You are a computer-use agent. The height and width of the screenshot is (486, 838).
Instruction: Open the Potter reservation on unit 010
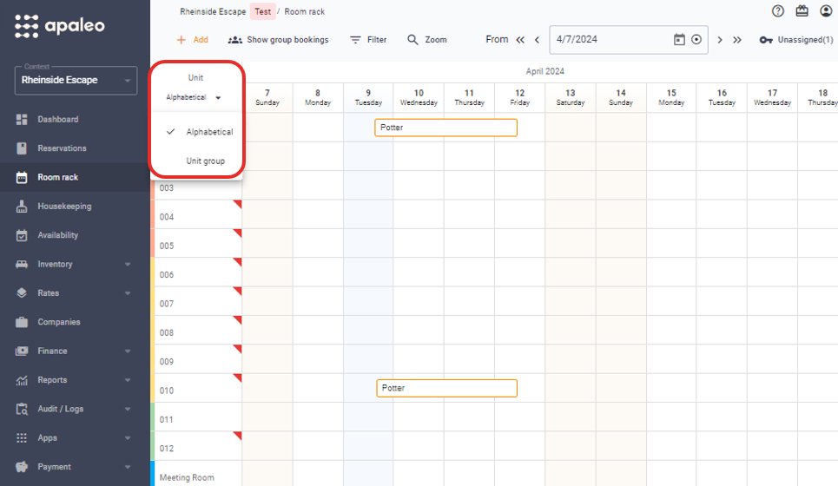point(446,388)
